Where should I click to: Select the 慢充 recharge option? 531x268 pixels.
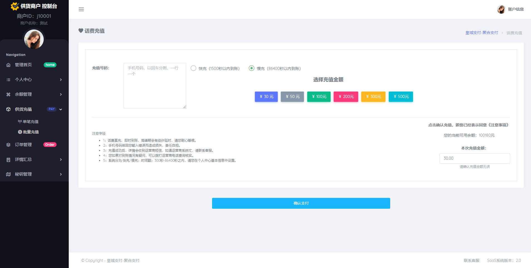pyautogui.click(x=252, y=68)
